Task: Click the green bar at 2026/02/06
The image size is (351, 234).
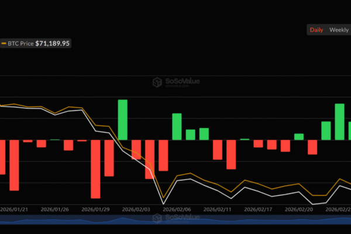Action: (x=177, y=126)
